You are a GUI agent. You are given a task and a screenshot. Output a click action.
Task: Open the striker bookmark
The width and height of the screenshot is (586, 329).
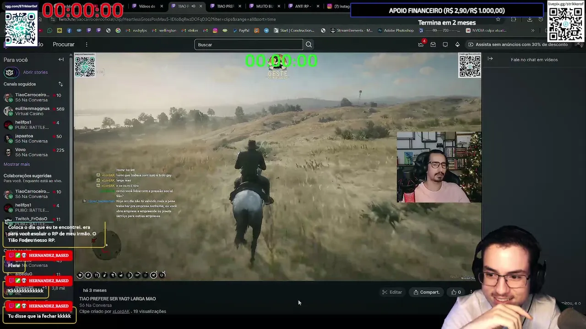click(190, 31)
